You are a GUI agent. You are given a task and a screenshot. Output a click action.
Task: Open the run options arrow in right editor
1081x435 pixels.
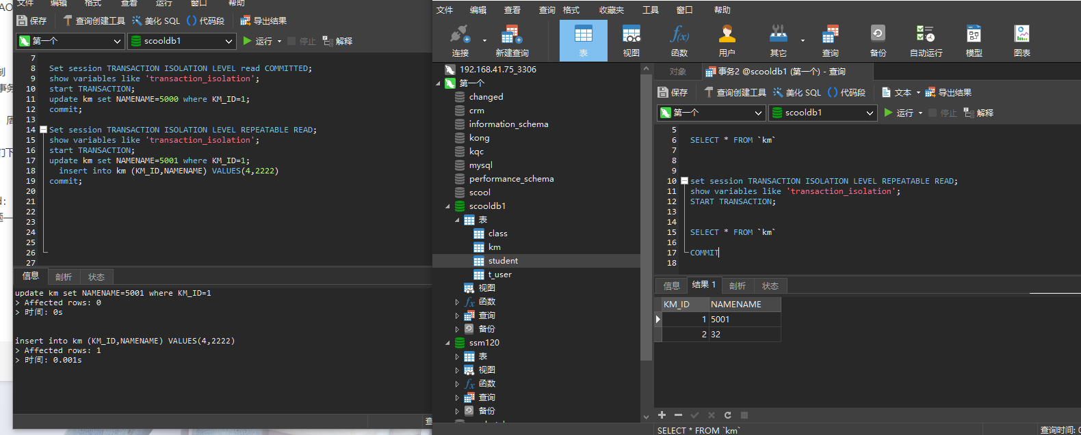point(920,113)
